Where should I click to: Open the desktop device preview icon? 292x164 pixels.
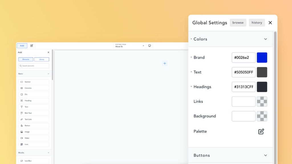(x=149, y=46)
